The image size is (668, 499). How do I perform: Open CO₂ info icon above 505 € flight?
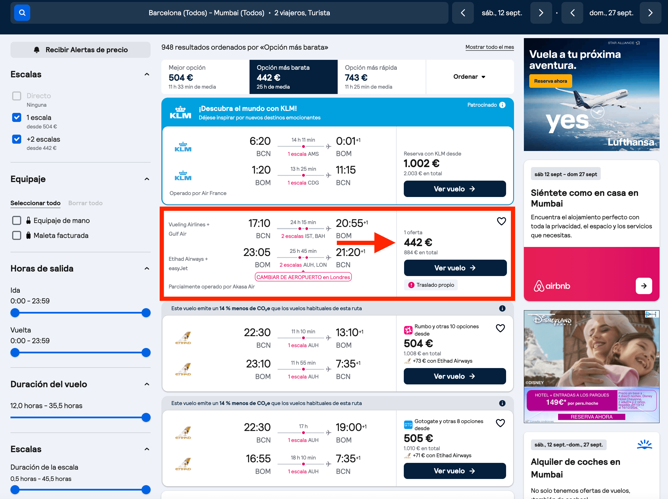coord(502,403)
